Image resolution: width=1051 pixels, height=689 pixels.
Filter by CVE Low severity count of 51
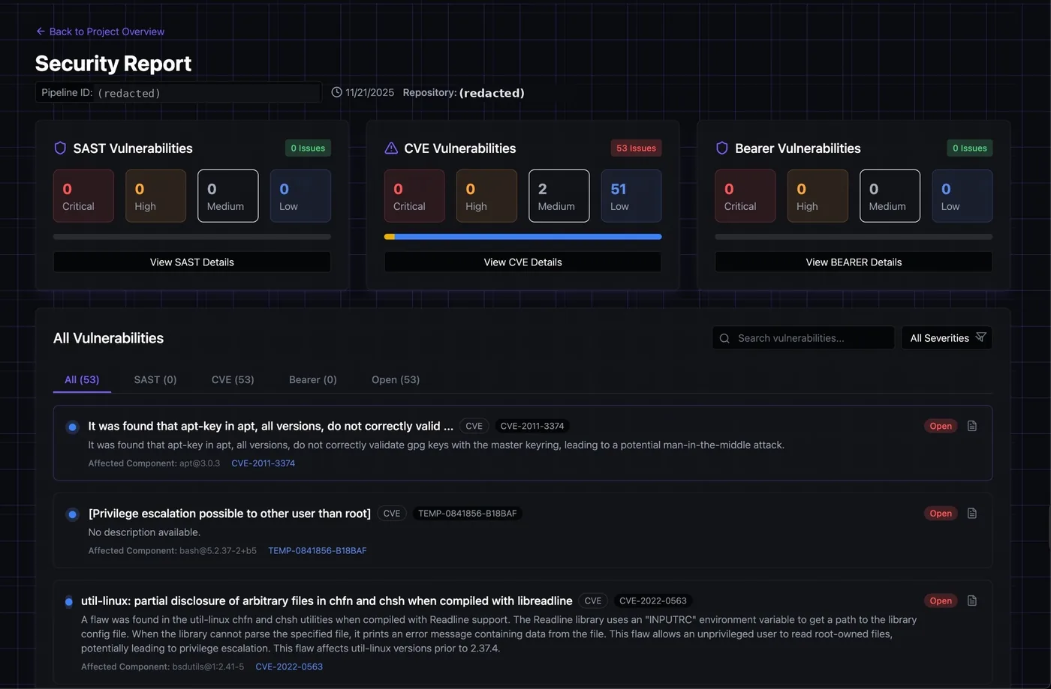coord(631,196)
